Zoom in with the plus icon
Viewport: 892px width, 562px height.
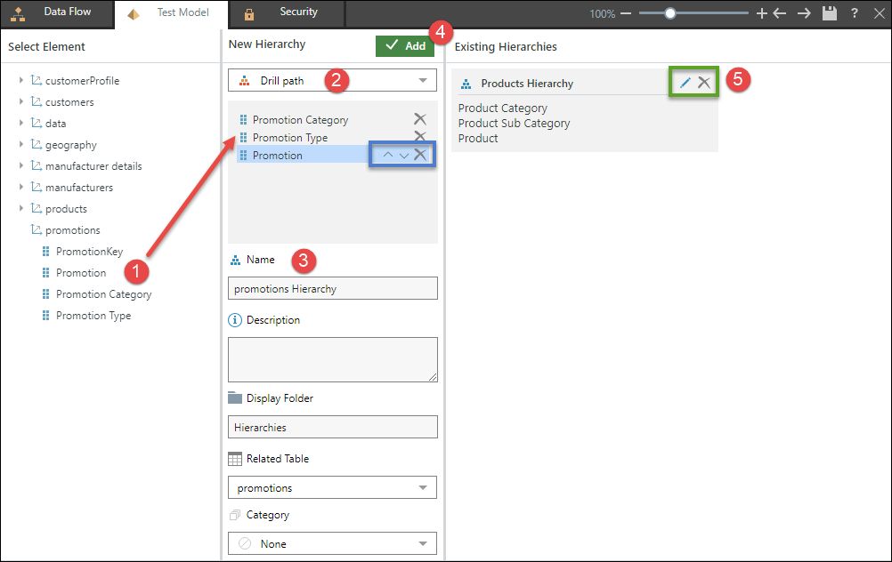tap(761, 13)
